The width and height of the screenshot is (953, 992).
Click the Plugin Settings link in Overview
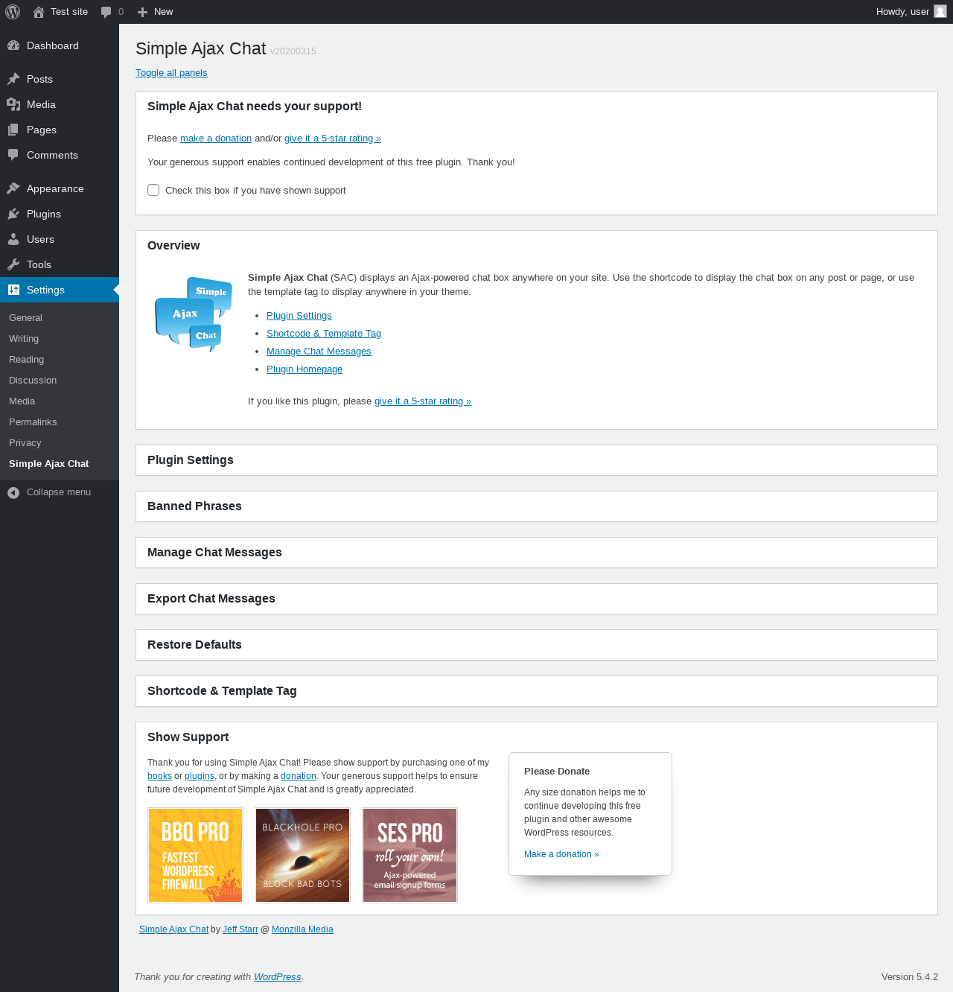299,316
